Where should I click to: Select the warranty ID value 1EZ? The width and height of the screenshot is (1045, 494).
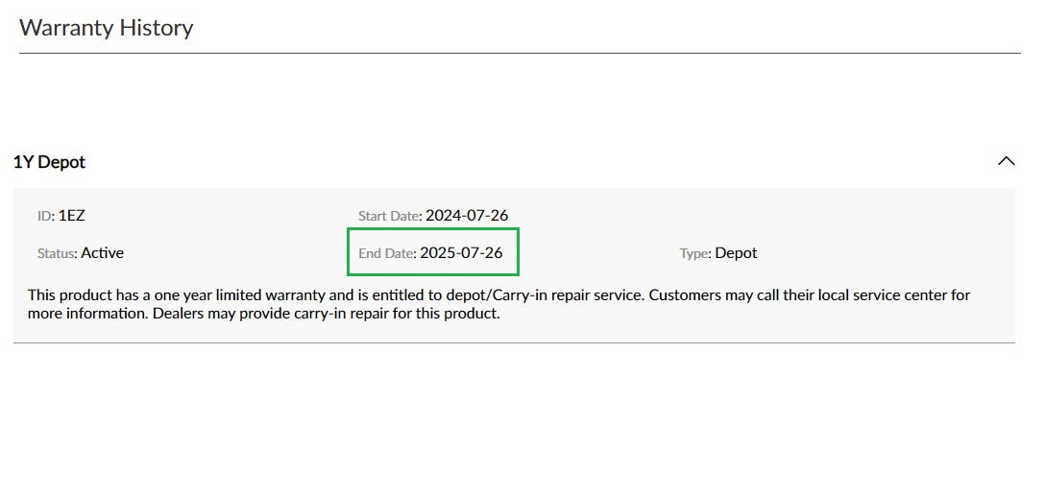[x=72, y=215]
